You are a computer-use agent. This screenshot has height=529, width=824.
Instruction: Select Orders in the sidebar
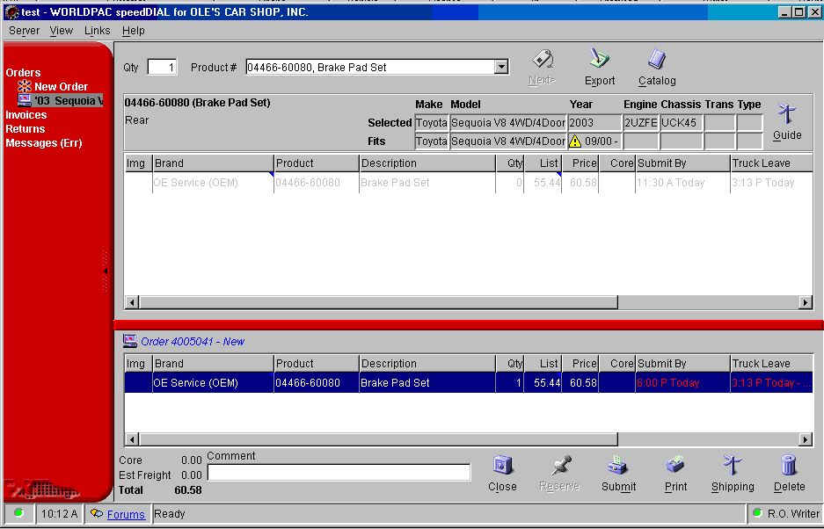pyautogui.click(x=23, y=72)
